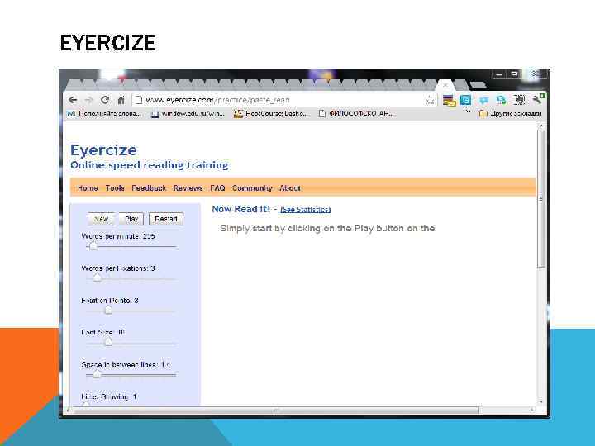
Task: Click the browser Forward arrow
Action: point(88,100)
